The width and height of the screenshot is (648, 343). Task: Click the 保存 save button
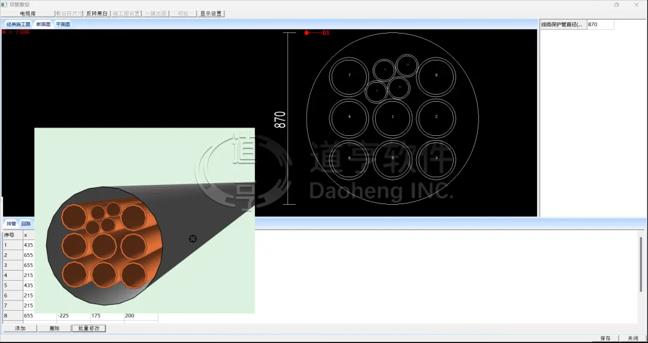pos(605,338)
